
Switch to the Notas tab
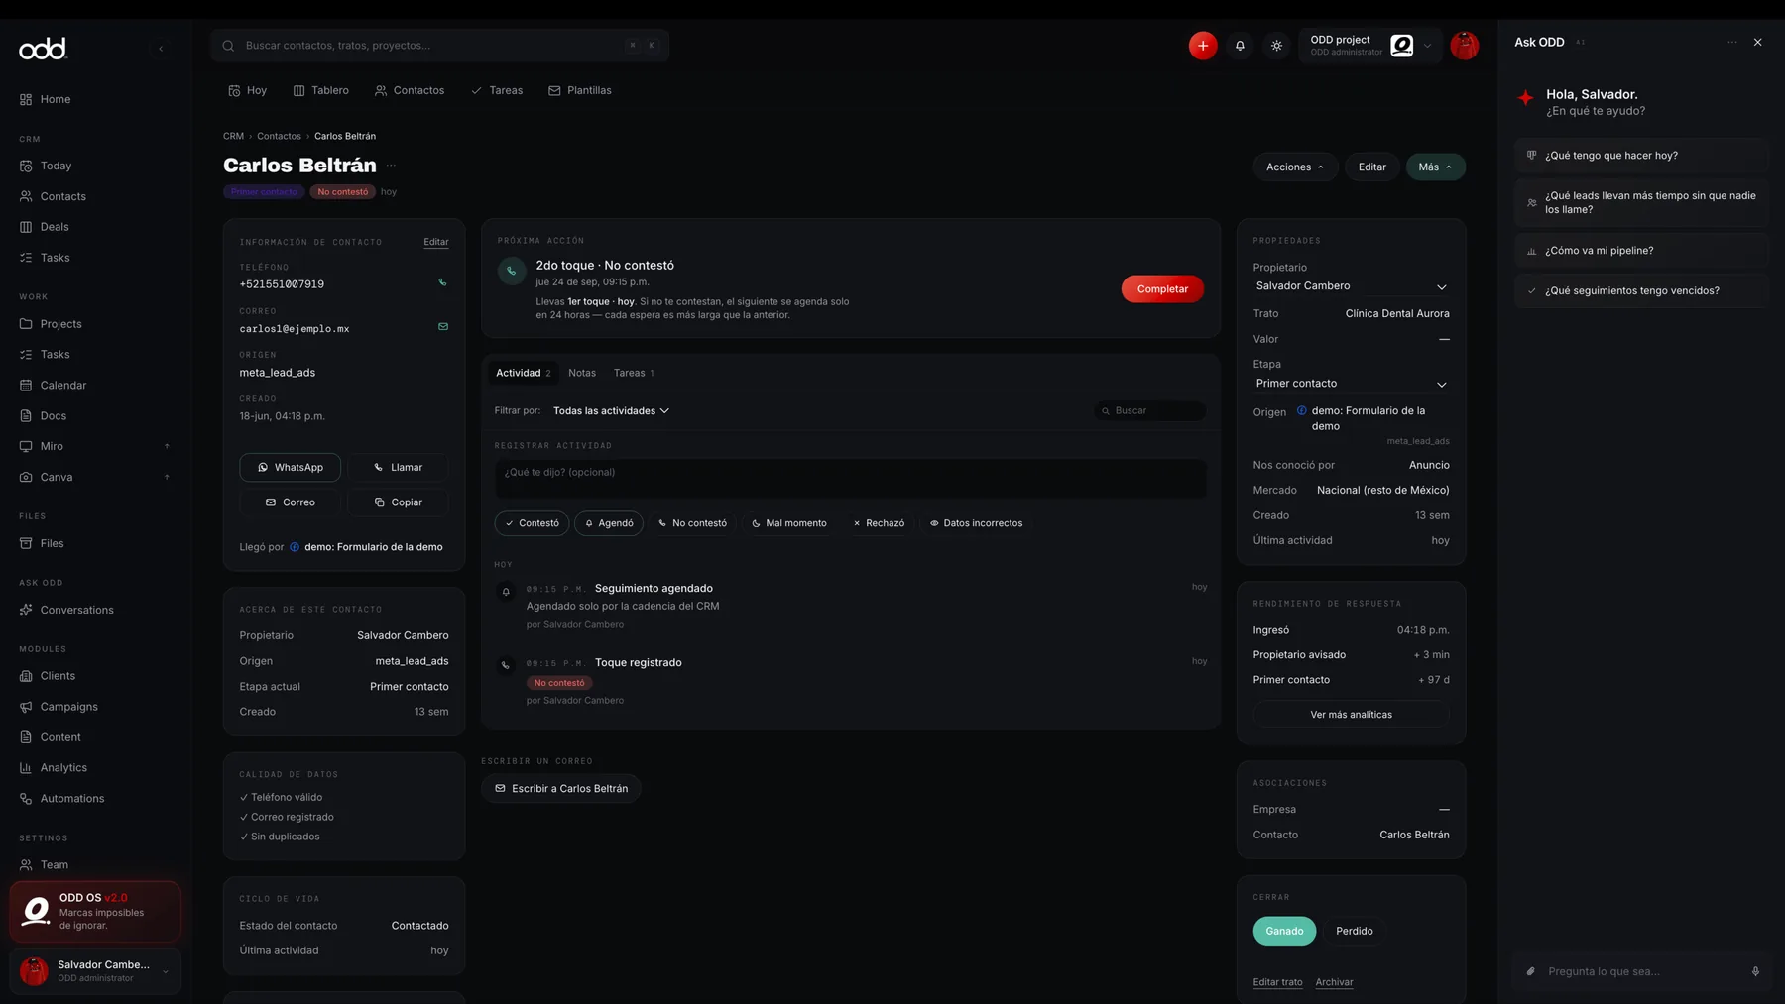581,373
